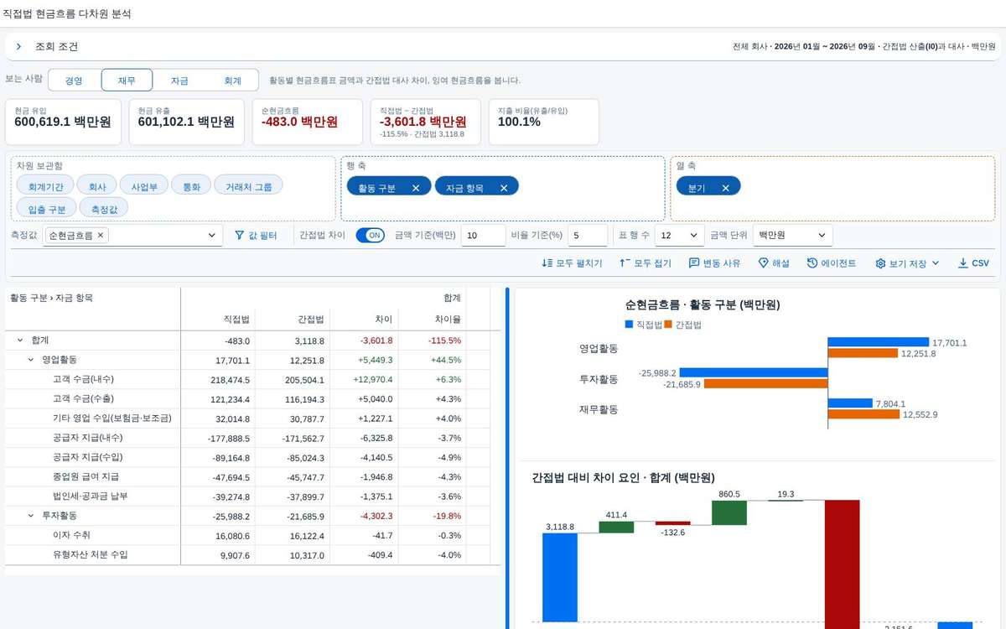Toggle the 간접법 차이 switch

pos(370,236)
